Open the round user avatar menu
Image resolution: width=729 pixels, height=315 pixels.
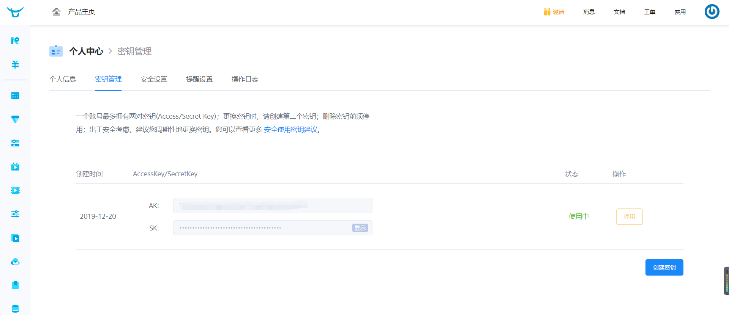pos(712,11)
